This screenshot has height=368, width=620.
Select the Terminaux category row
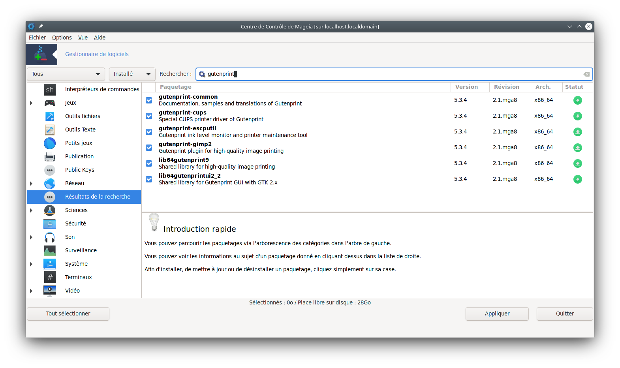[x=84, y=278]
